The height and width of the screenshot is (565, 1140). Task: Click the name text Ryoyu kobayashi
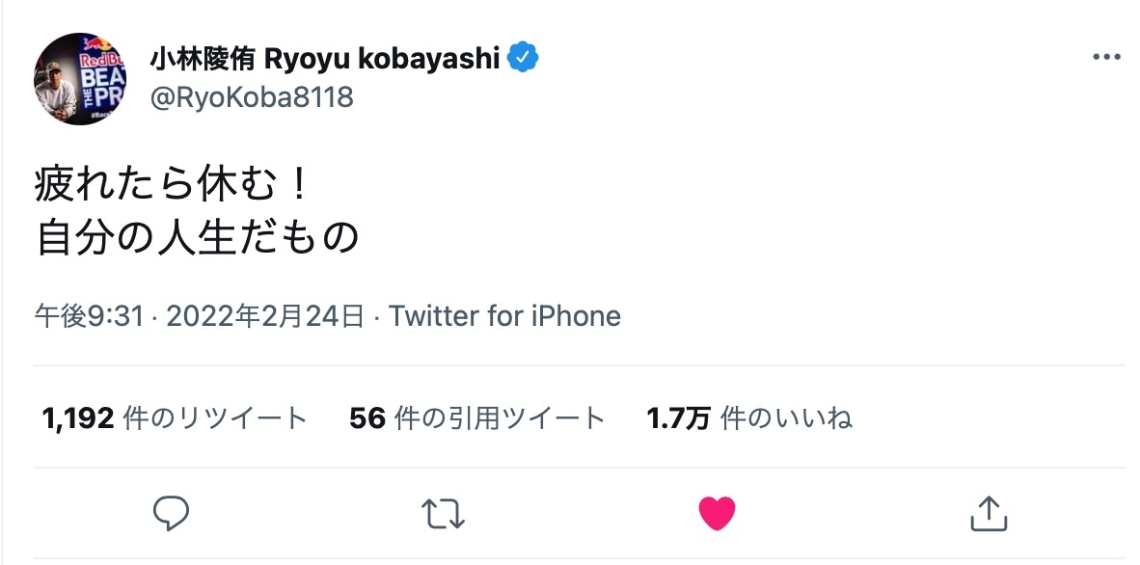(382, 59)
